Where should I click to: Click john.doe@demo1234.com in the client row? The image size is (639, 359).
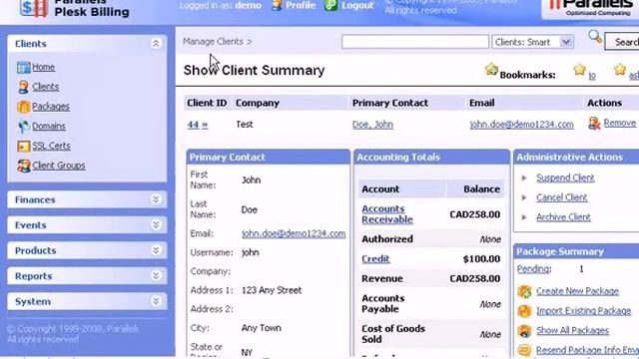click(x=521, y=125)
